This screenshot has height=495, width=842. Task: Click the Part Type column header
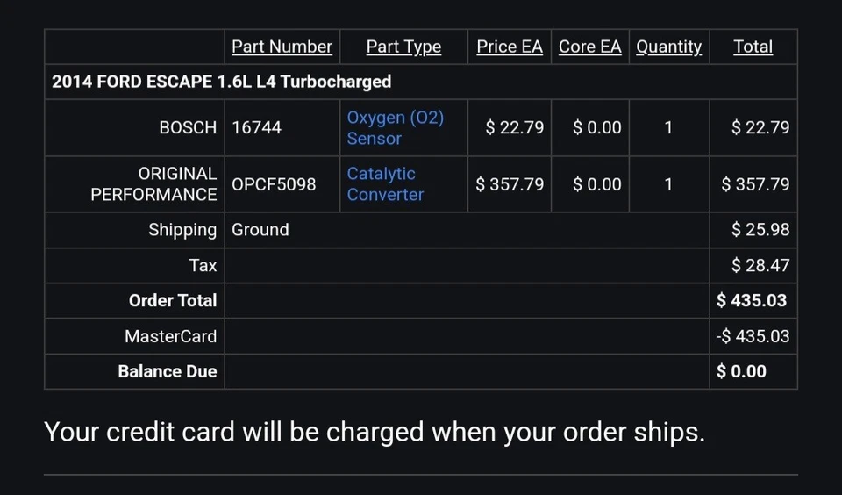click(x=403, y=47)
